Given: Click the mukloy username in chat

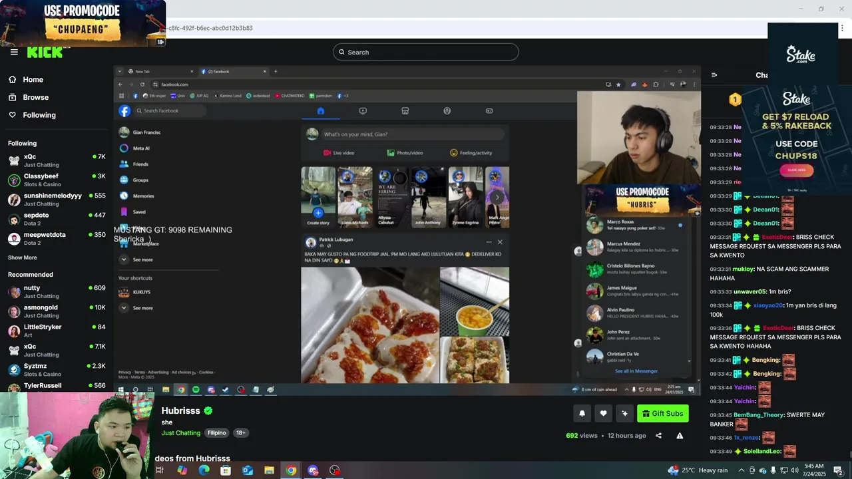Looking at the screenshot, I should tap(744, 269).
